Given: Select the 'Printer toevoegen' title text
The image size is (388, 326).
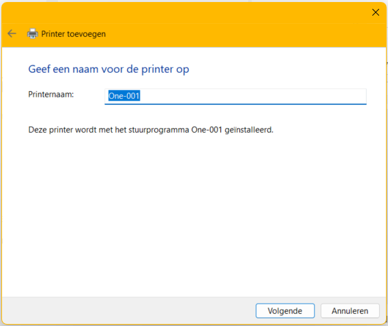Looking at the screenshot, I should pos(74,34).
